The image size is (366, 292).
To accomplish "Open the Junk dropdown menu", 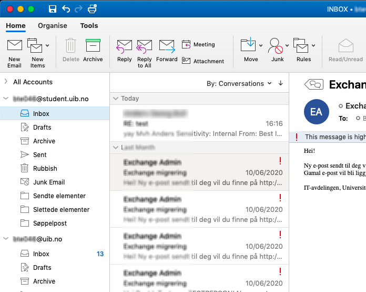I will point(287,45).
